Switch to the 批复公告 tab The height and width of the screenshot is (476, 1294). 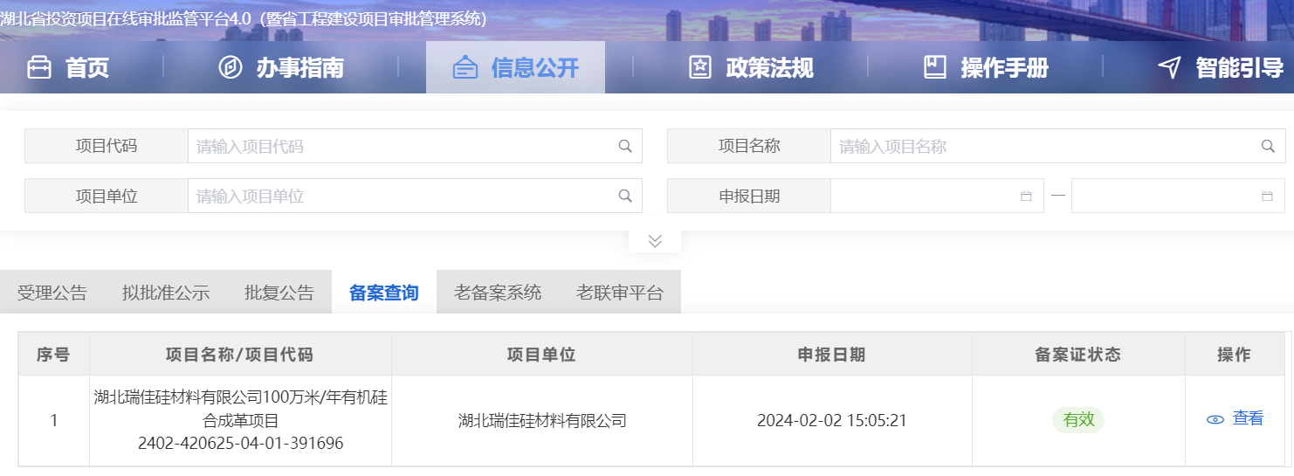click(279, 293)
